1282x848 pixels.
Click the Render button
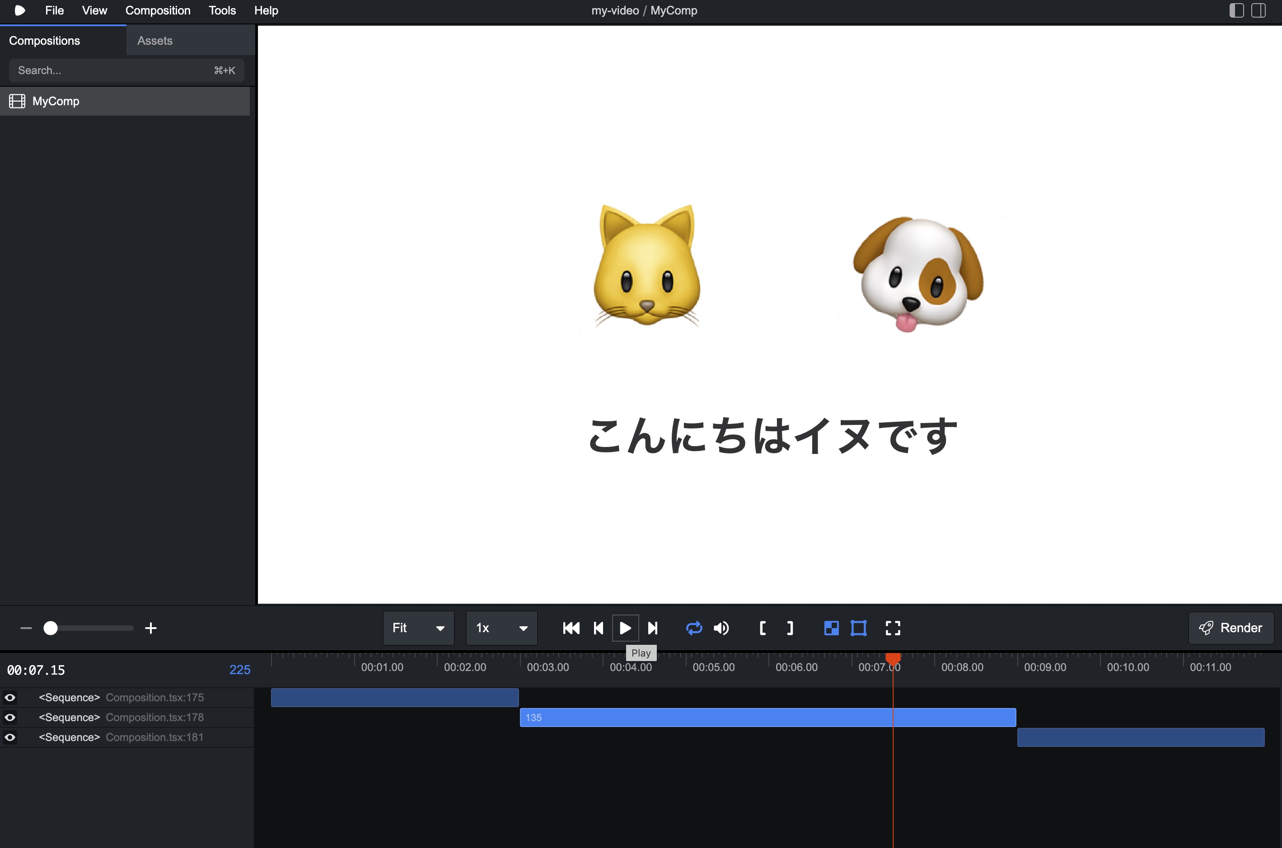tap(1231, 628)
